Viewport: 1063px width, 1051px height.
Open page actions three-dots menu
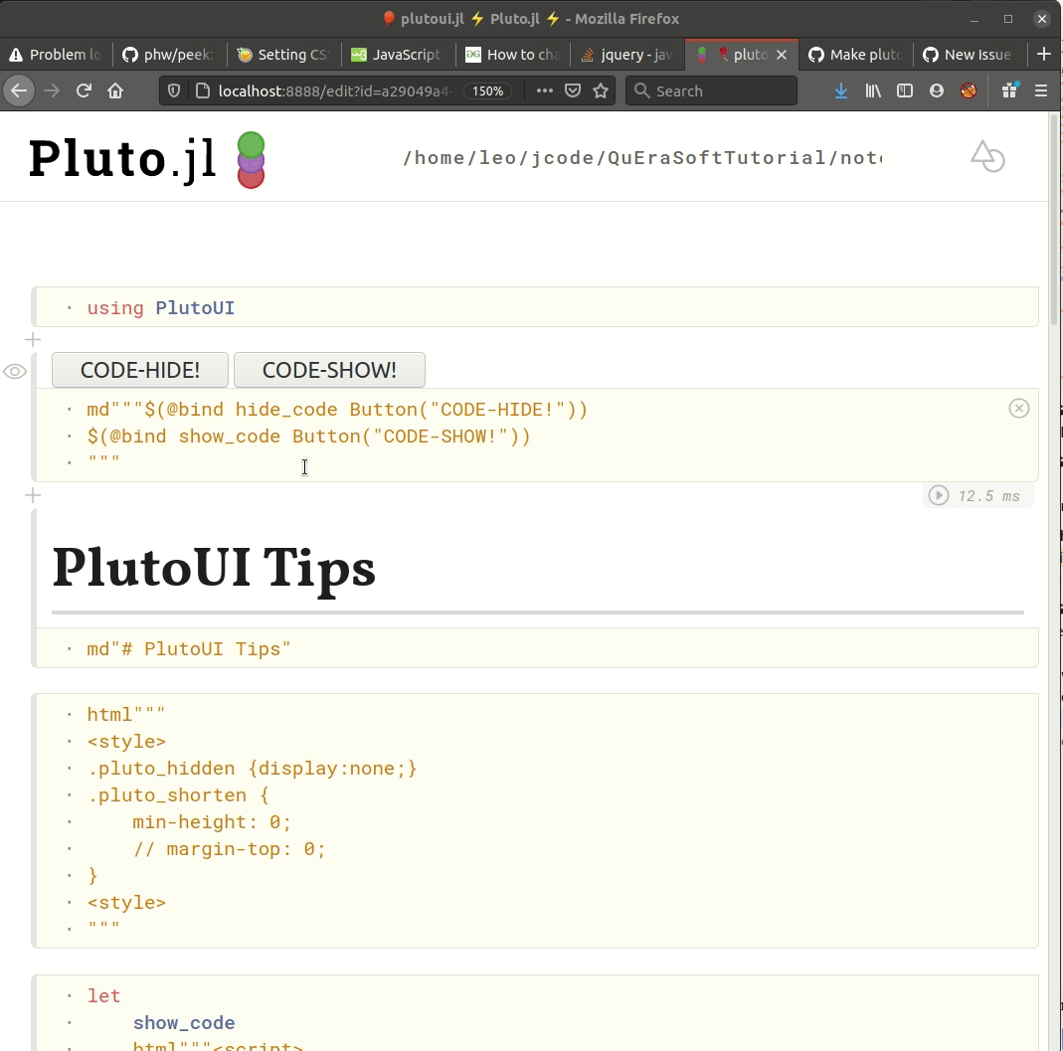(544, 90)
